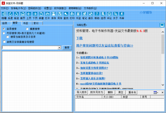Select the 内容搜索 radio button
Viewport: 166px width, 113px height.
click(x=4, y=33)
